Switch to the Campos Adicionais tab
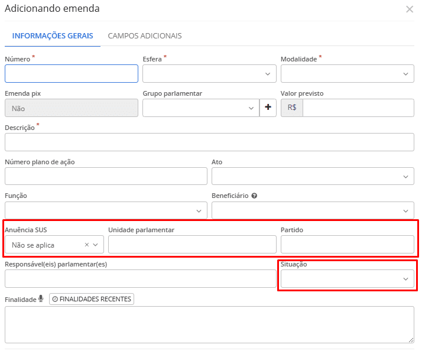Viewport: 422px width, 351px height. (144, 35)
